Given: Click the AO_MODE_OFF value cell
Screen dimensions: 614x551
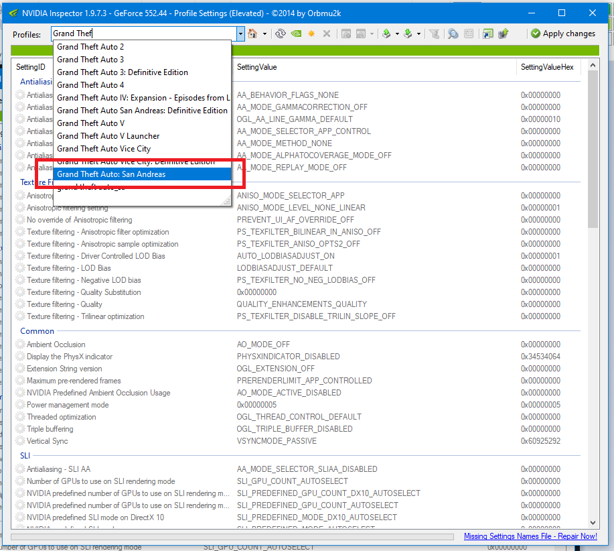Looking at the screenshot, I should click(263, 345).
